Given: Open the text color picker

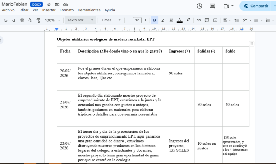Looking at the screenshot, I should pyautogui.click(x=179, y=20).
